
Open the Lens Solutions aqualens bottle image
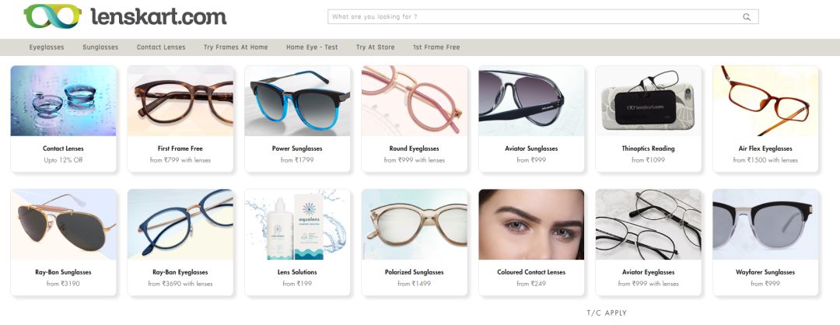coord(297,225)
